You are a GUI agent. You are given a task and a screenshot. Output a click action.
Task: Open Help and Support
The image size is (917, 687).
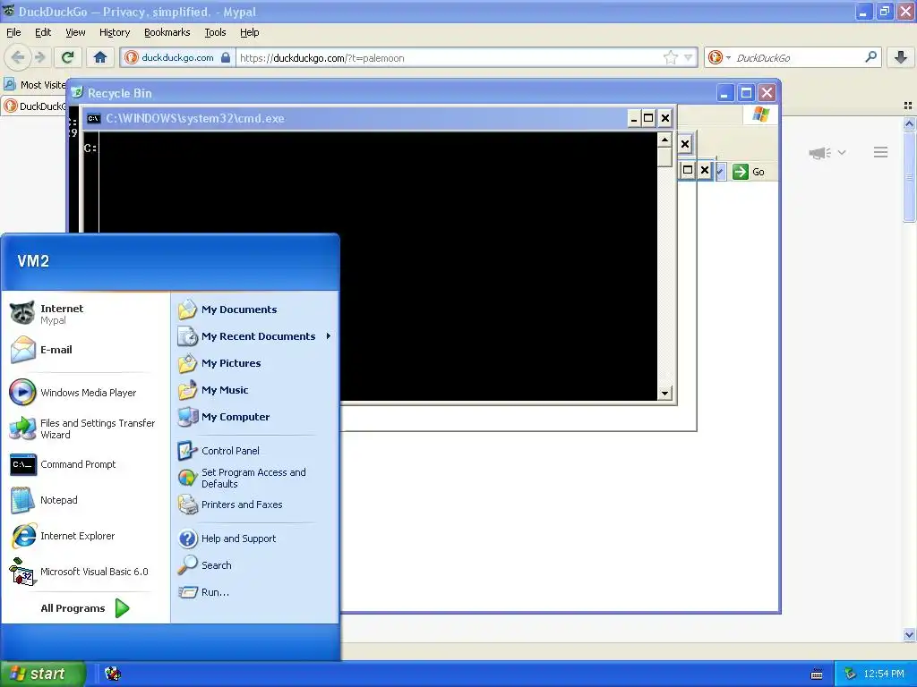[x=254, y=539]
